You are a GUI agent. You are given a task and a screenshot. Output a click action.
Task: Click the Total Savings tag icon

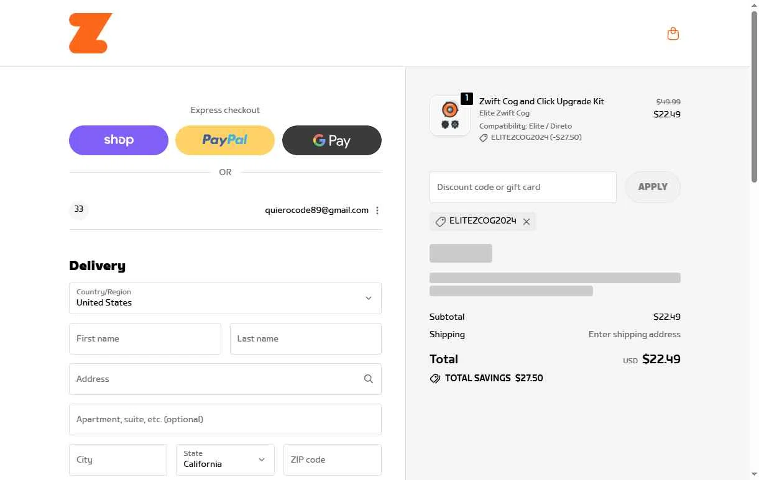tap(435, 378)
